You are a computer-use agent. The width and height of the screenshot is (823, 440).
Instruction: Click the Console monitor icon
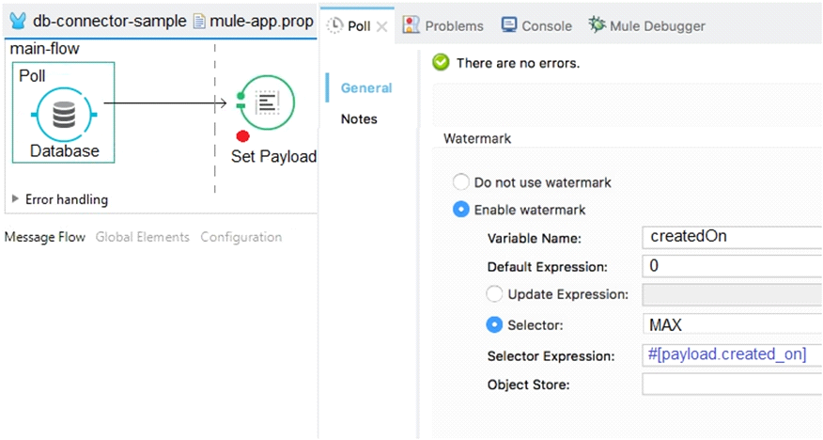pos(508,24)
